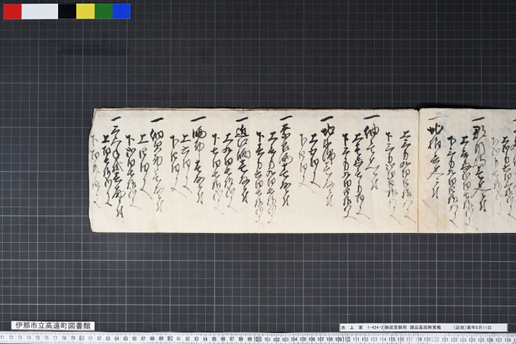This screenshot has width=516, height=344.
Task: Click ruler mark 100
Action: [257, 339]
